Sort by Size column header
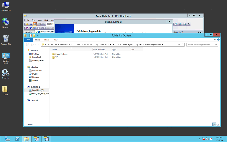 click(x=136, y=50)
